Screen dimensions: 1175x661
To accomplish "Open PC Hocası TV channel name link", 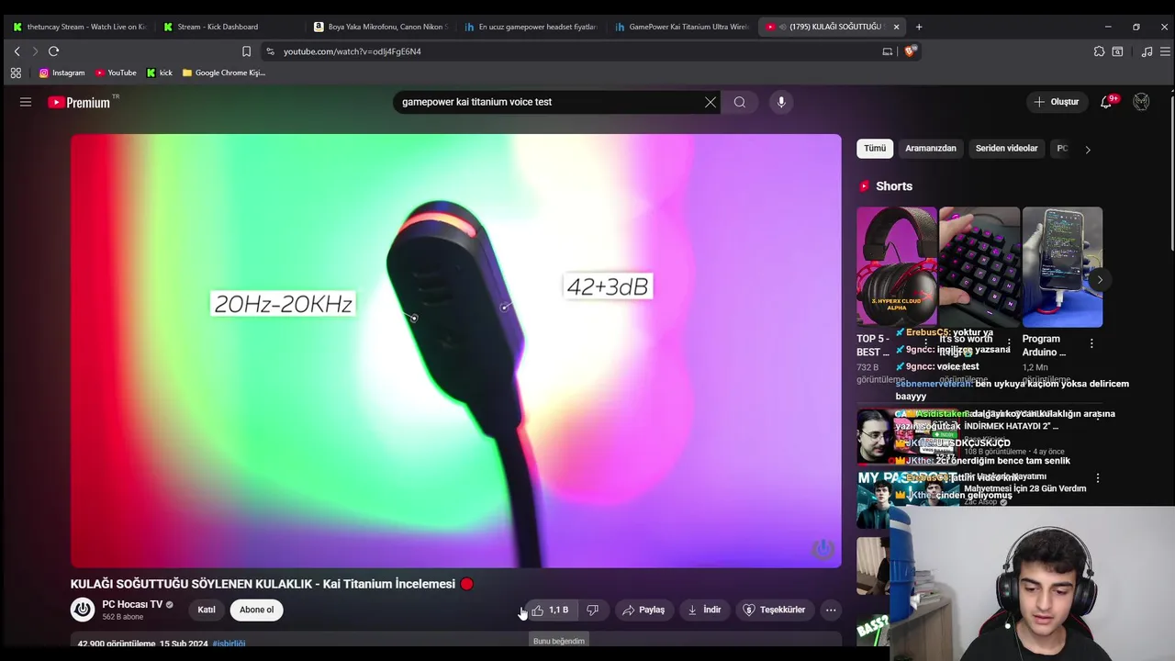I will click(x=132, y=604).
